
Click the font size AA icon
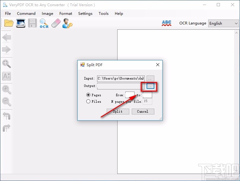point(6,76)
